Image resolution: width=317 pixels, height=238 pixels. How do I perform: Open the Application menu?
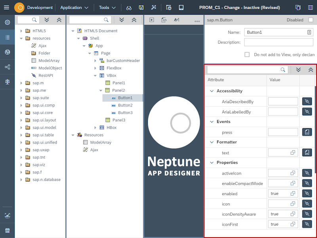[x=72, y=7]
